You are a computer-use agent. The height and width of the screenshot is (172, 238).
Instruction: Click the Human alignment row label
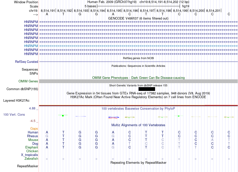coord(33,132)
